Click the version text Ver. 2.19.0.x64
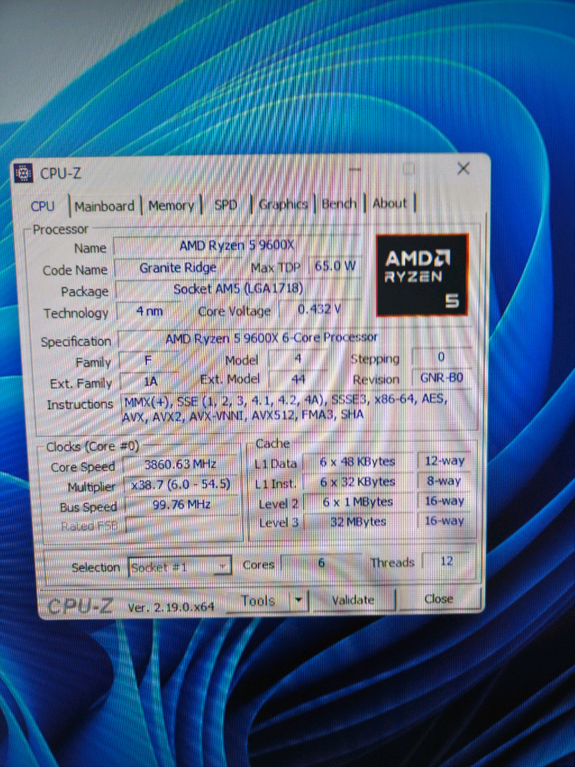 (171, 607)
